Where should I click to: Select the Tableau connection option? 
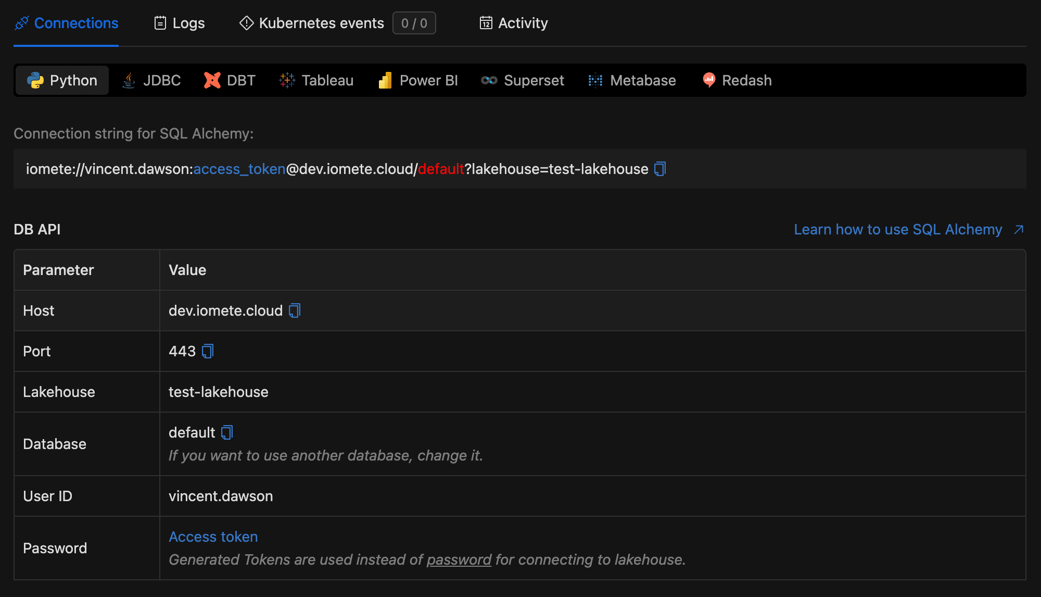pyautogui.click(x=316, y=80)
